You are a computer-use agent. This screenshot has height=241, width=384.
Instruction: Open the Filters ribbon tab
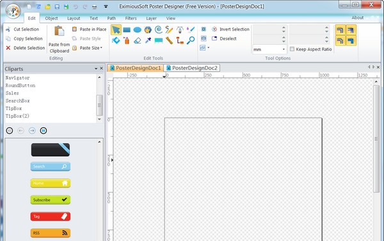tap(131, 19)
